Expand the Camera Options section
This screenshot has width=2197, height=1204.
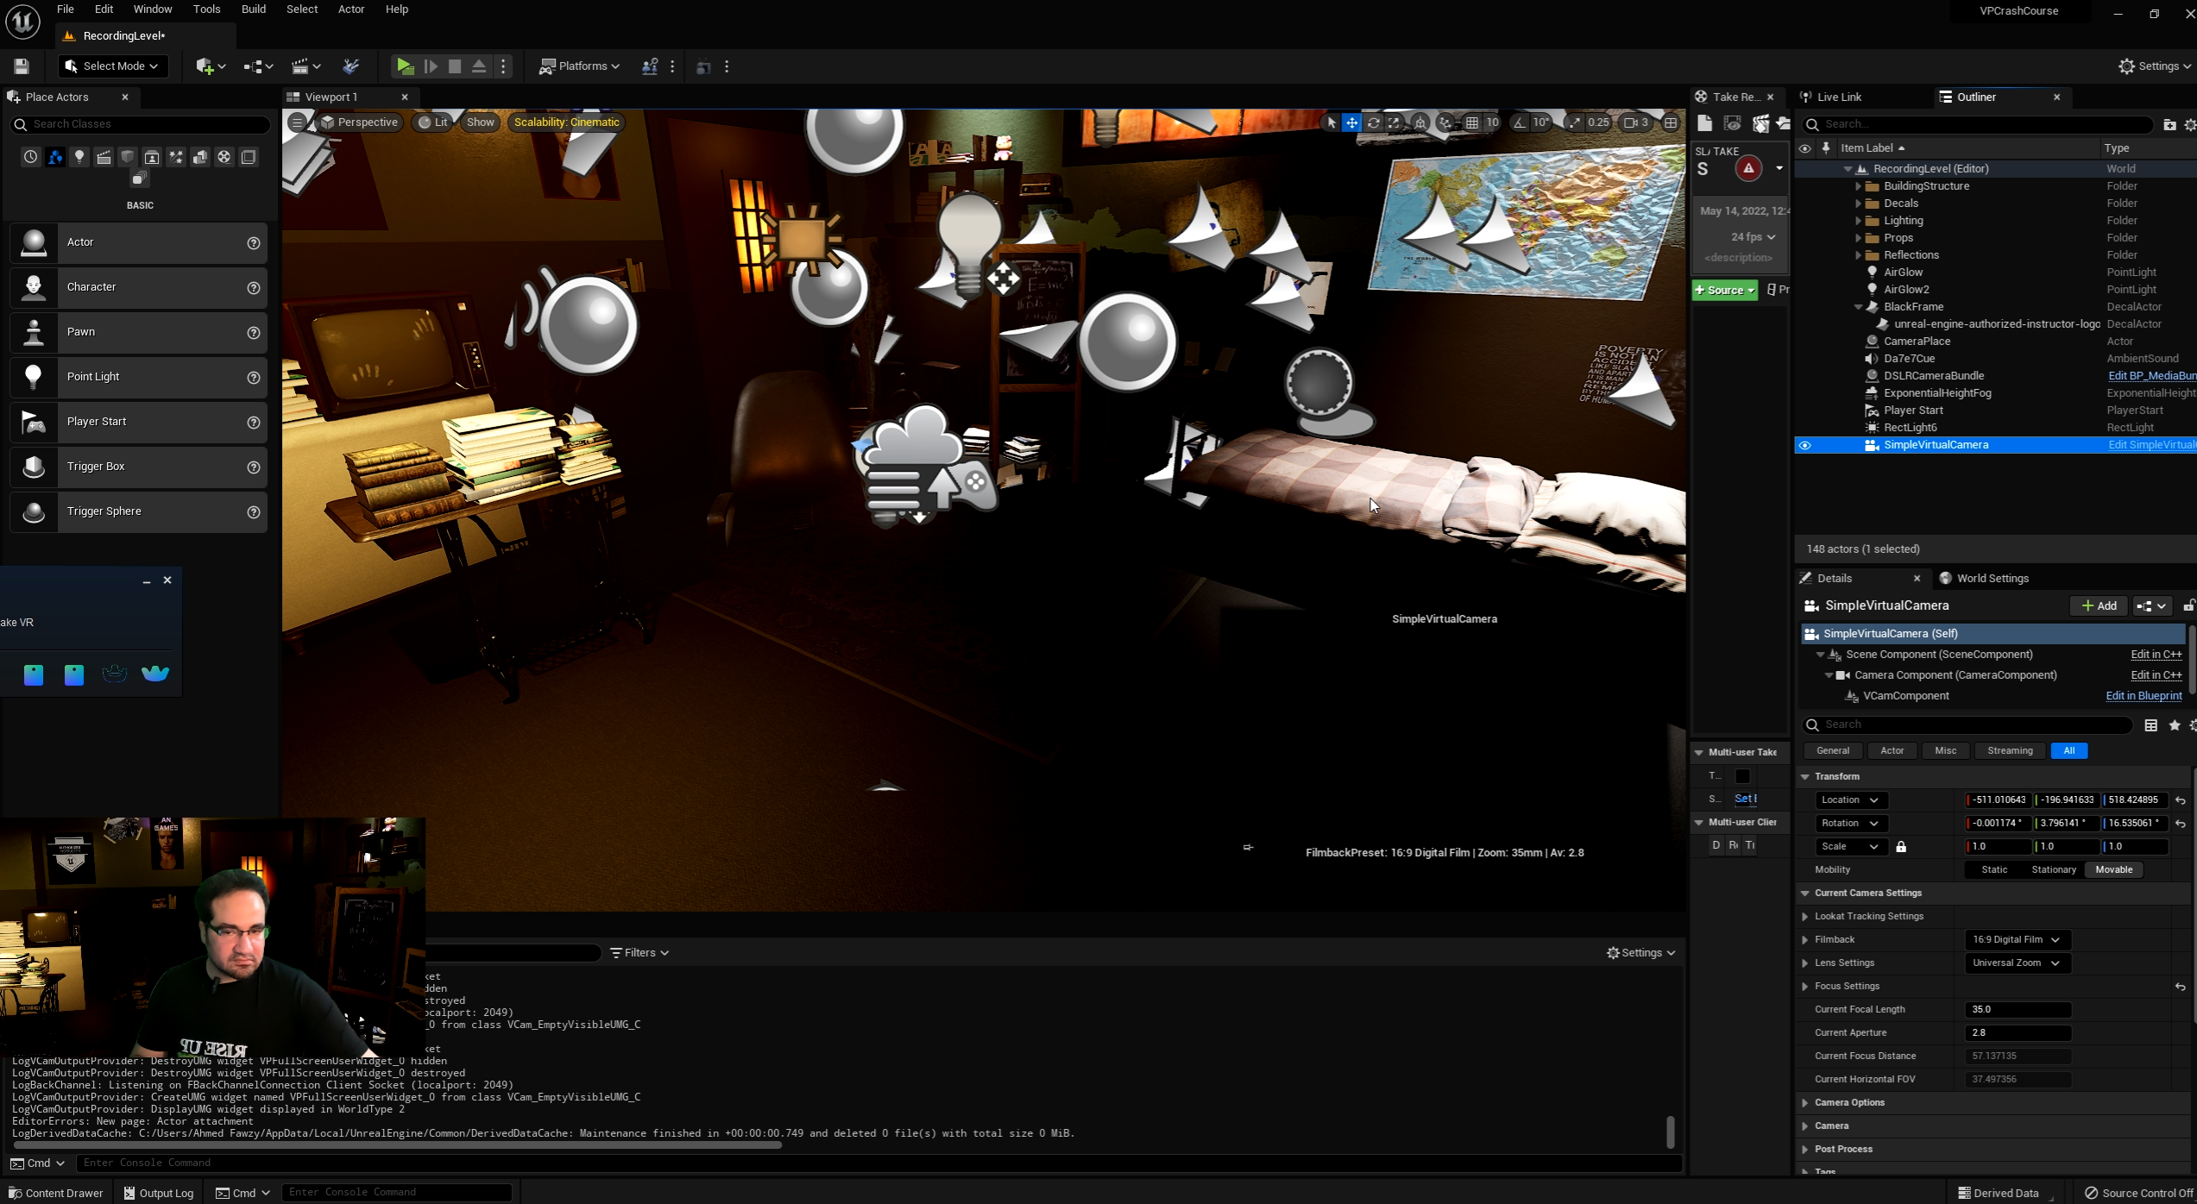(x=1804, y=1103)
